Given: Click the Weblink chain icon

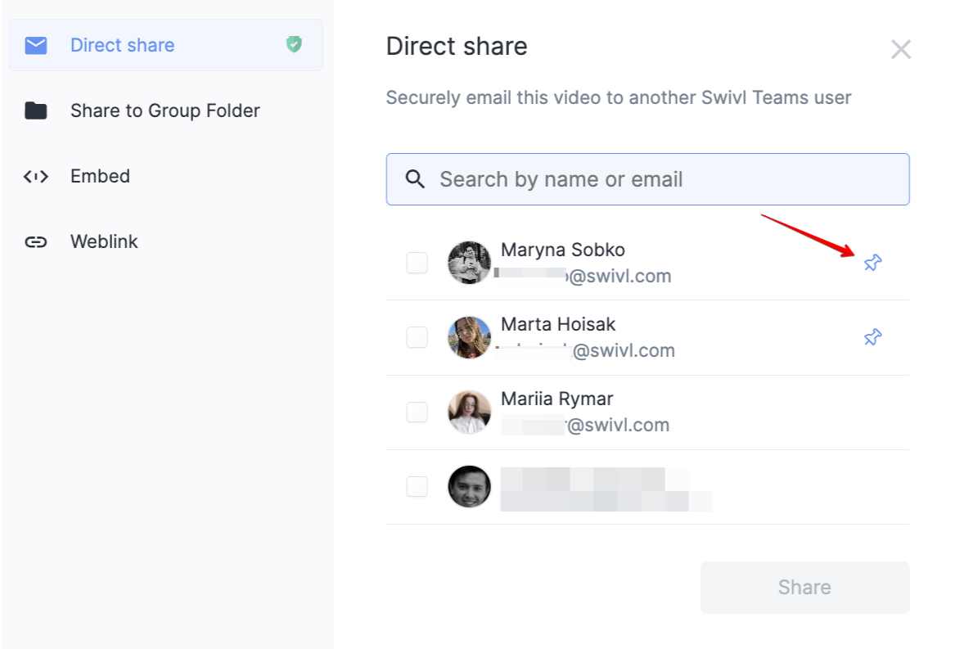Looking at the screenshot, I should pyautogui.click(x=36, y=242).
